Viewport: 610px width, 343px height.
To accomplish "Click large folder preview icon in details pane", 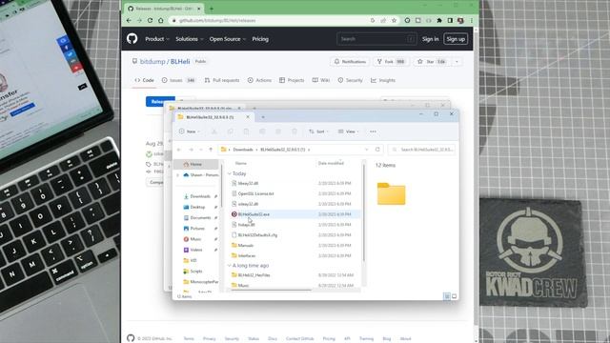I will coord(391,193).
